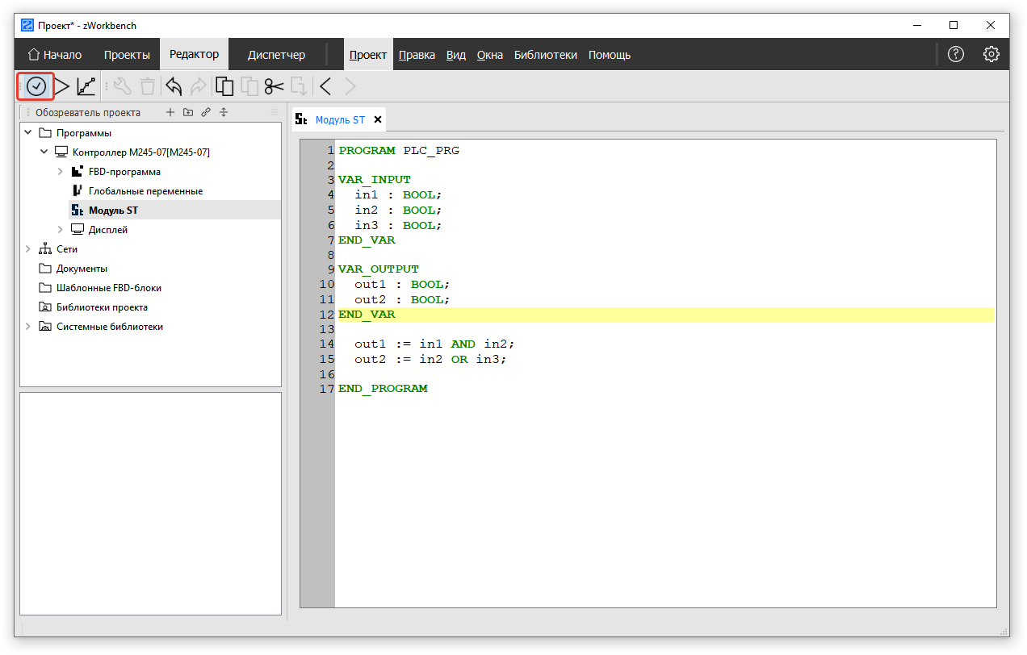Navigate back with the left chevron icon

pos(325,86)
